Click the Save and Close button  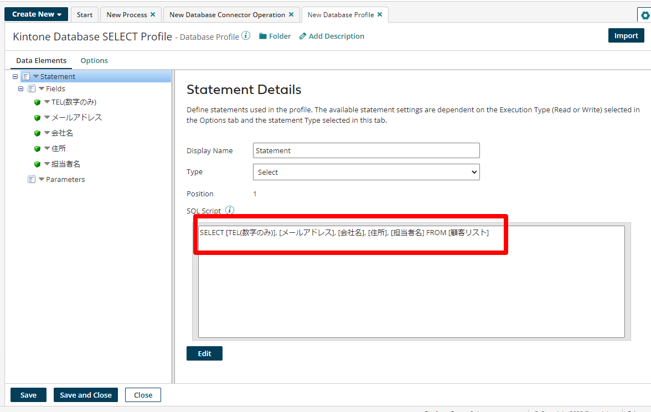(85, 395)
